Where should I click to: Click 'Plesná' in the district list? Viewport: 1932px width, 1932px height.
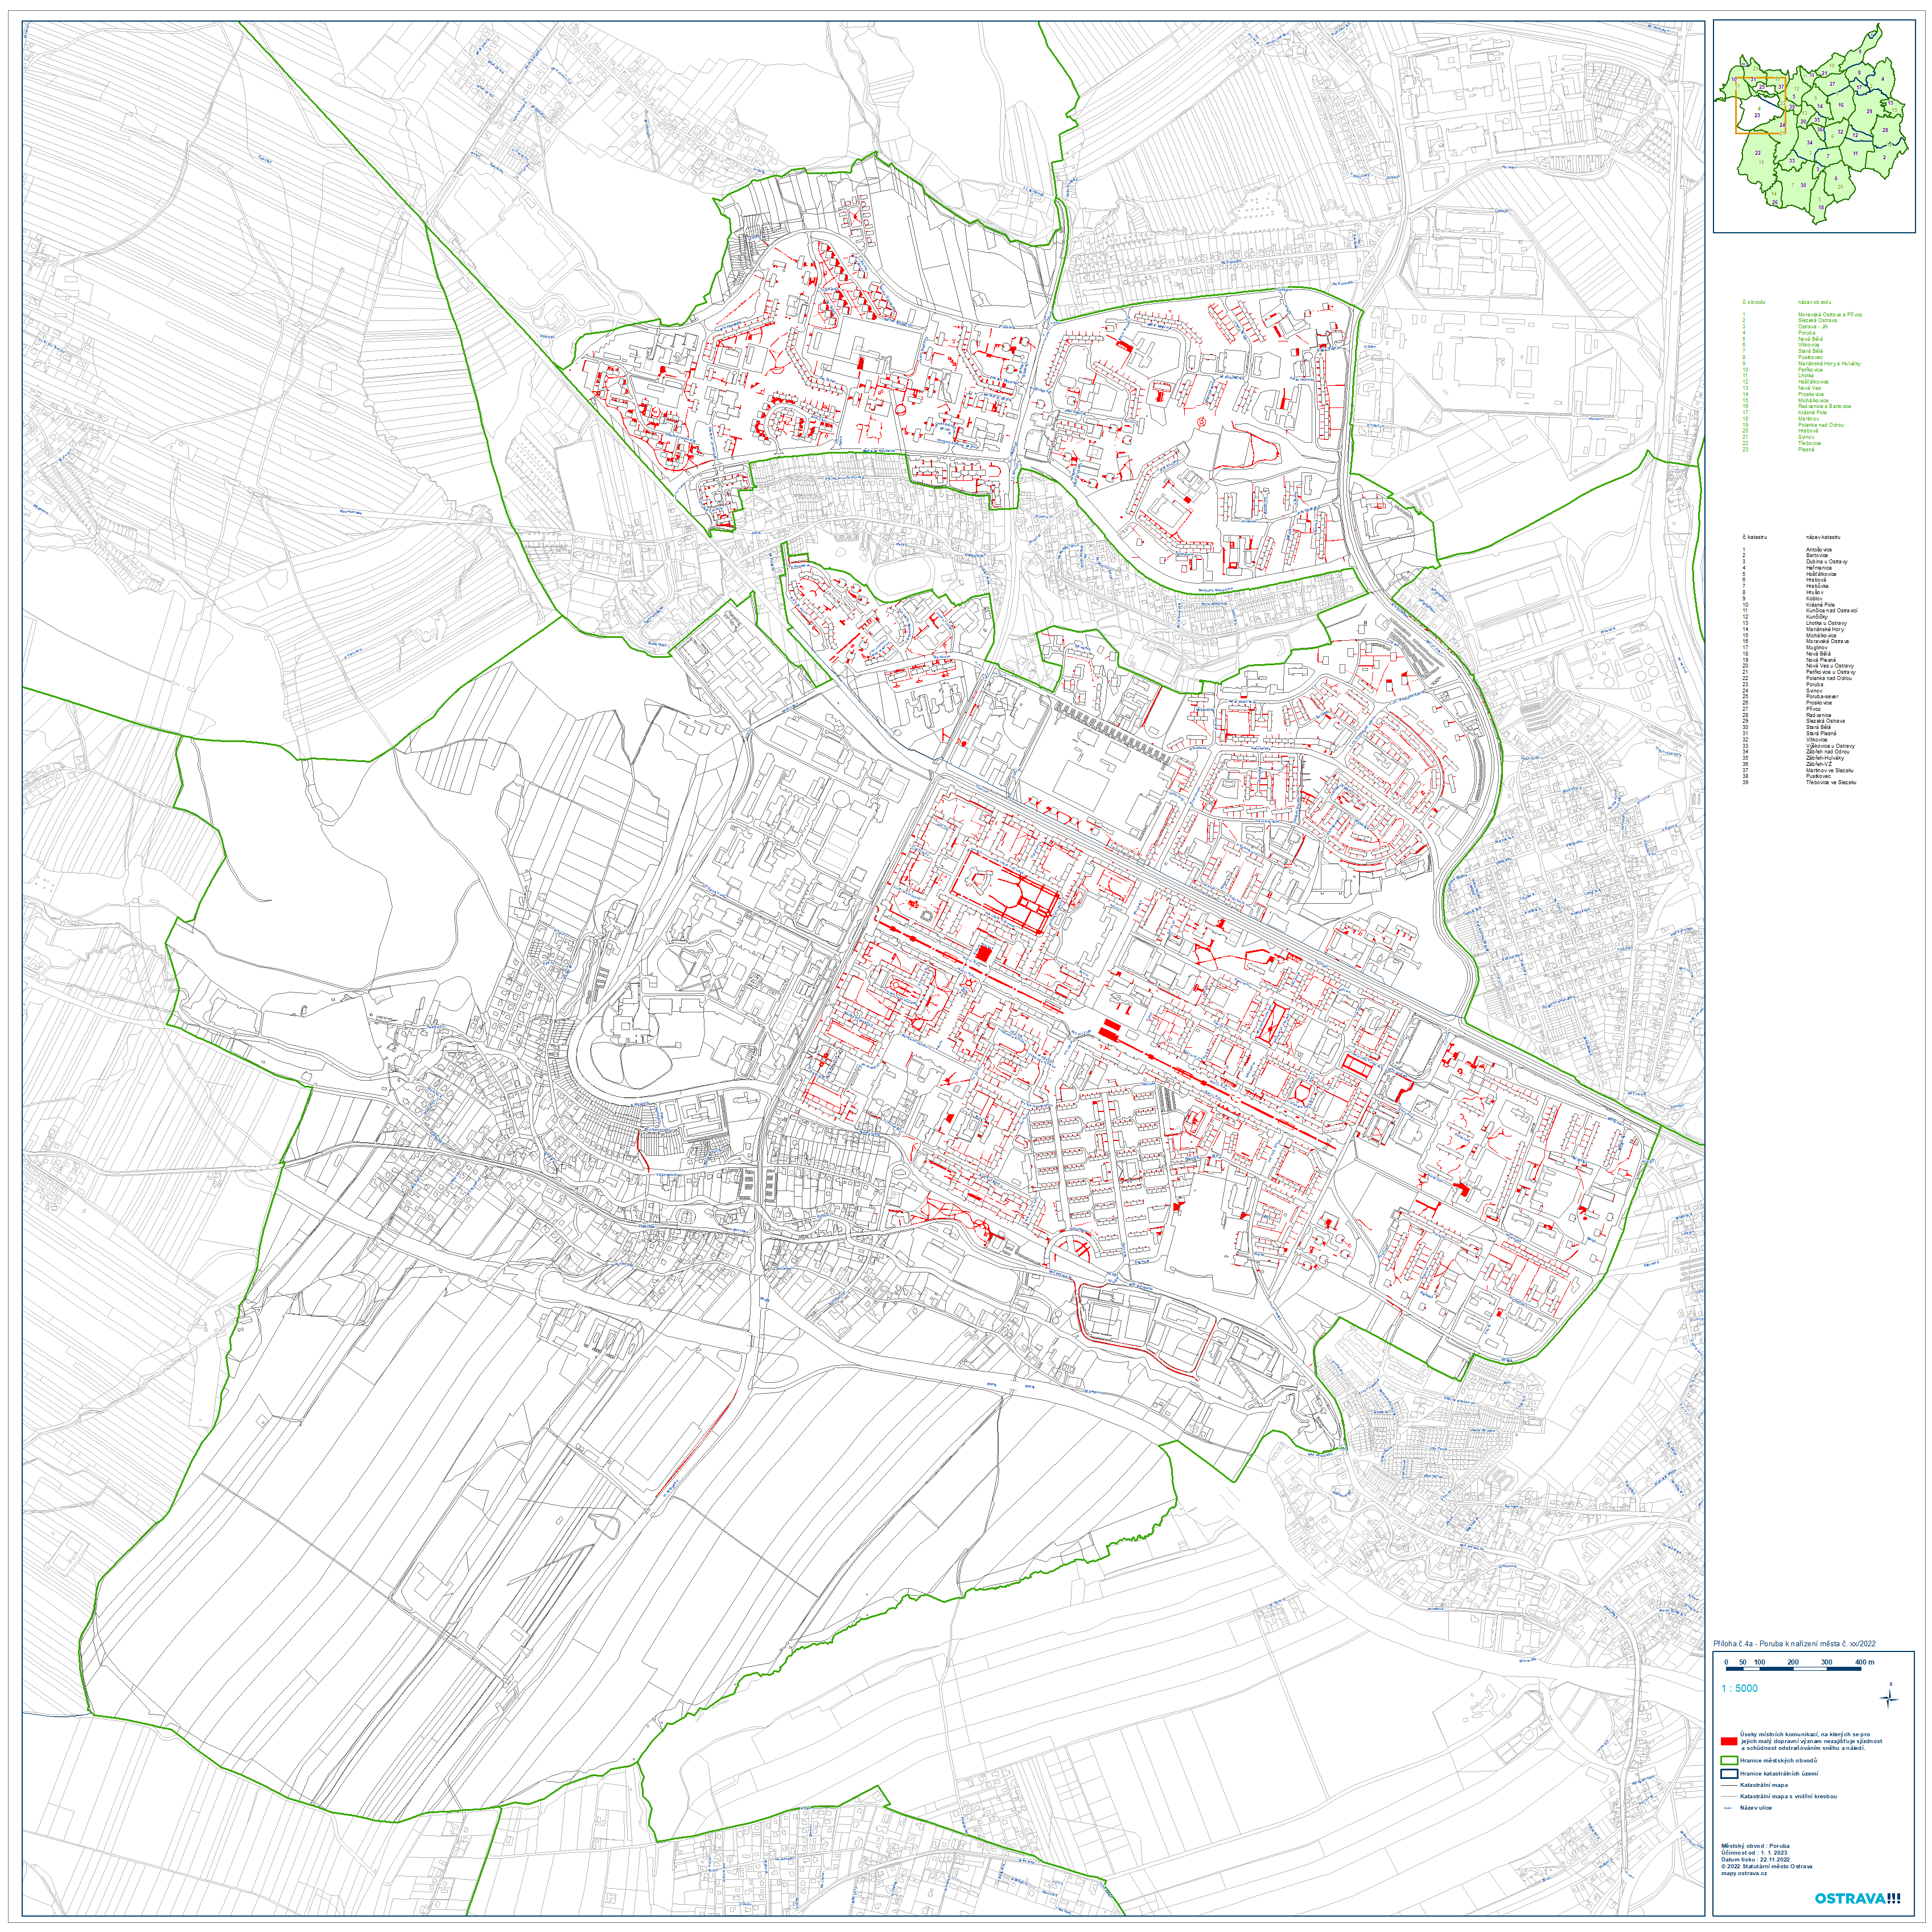[1806, 450]
